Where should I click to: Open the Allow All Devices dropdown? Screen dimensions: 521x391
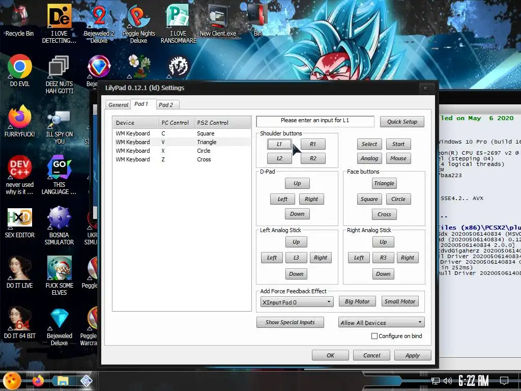(x=381, y=322)
